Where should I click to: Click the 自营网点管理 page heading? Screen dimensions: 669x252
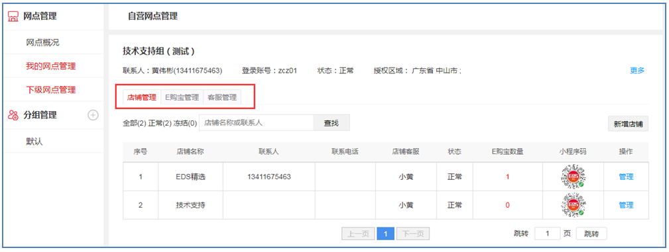152,16
